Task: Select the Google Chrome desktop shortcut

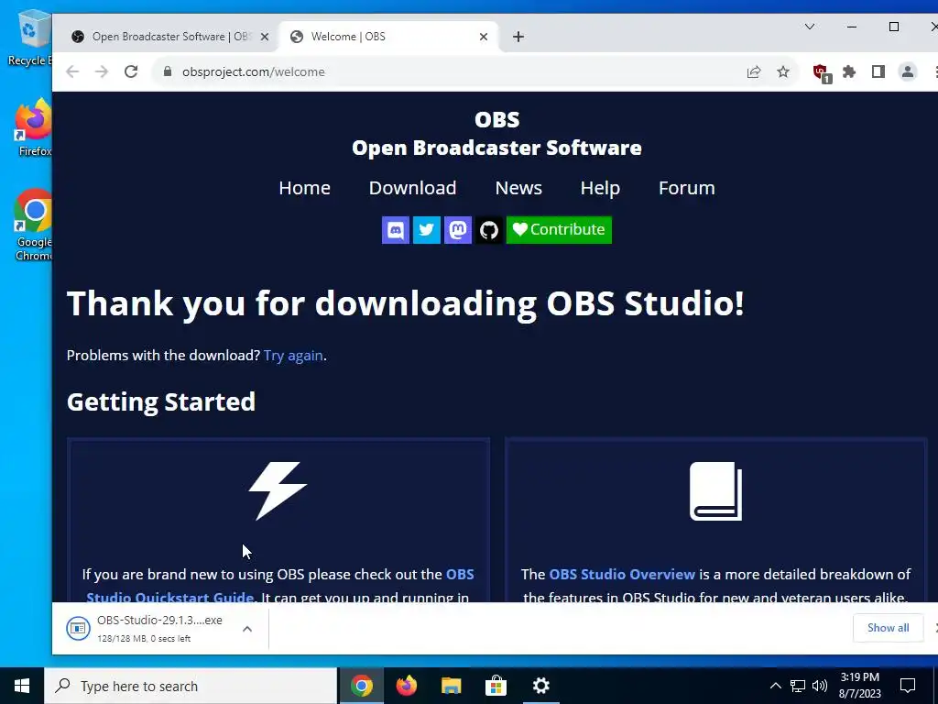Action: 34,225
